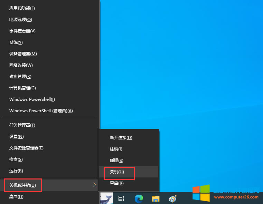Launch Windows PowerShell (管理员)(A)

[41, 111]
